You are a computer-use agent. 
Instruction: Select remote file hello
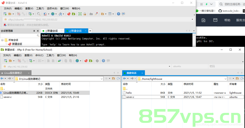(183, 93)
